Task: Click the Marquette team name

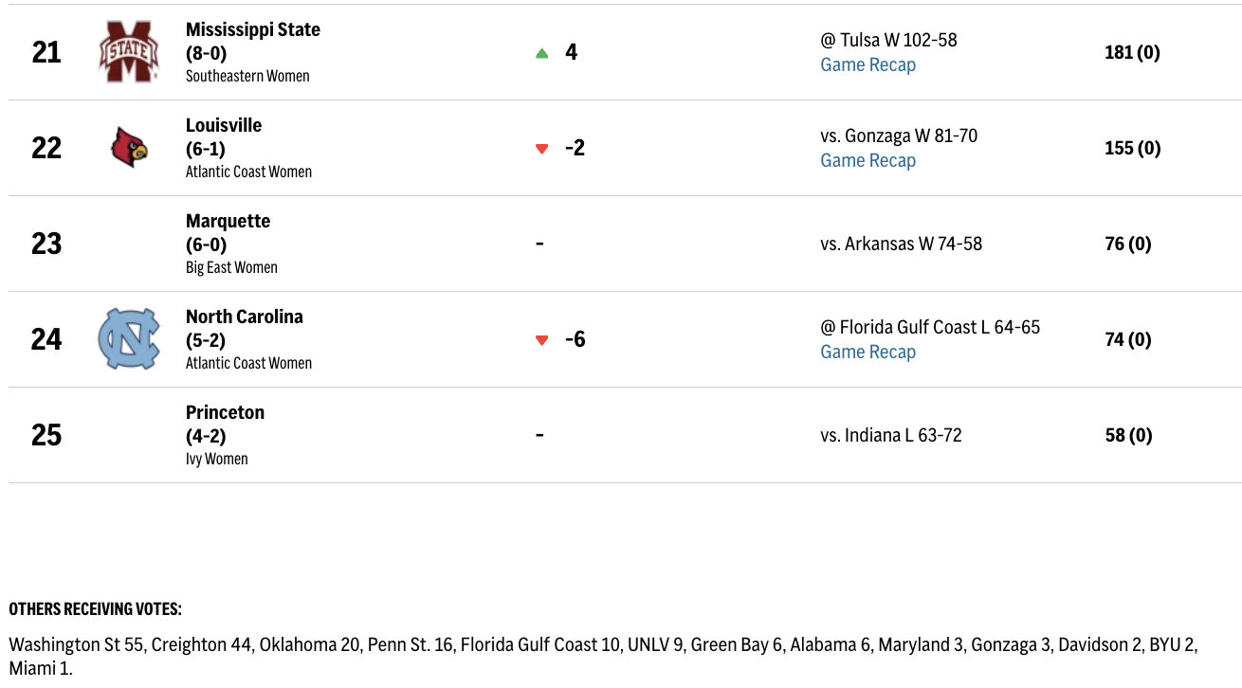Action: tap(228, 221)
